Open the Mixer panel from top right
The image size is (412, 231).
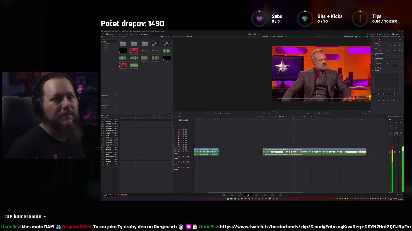pyautogui.click(x=379, y=34)
